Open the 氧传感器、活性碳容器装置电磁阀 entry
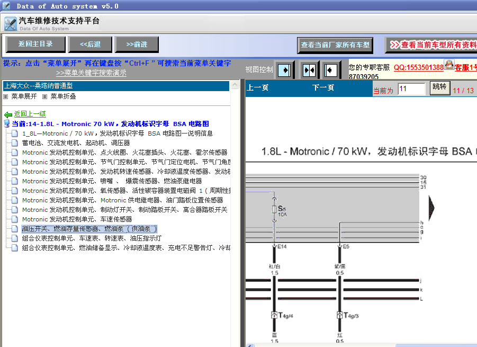Image resolution: width=477 pixels, height=347 pixels. [x=126, y=191]
